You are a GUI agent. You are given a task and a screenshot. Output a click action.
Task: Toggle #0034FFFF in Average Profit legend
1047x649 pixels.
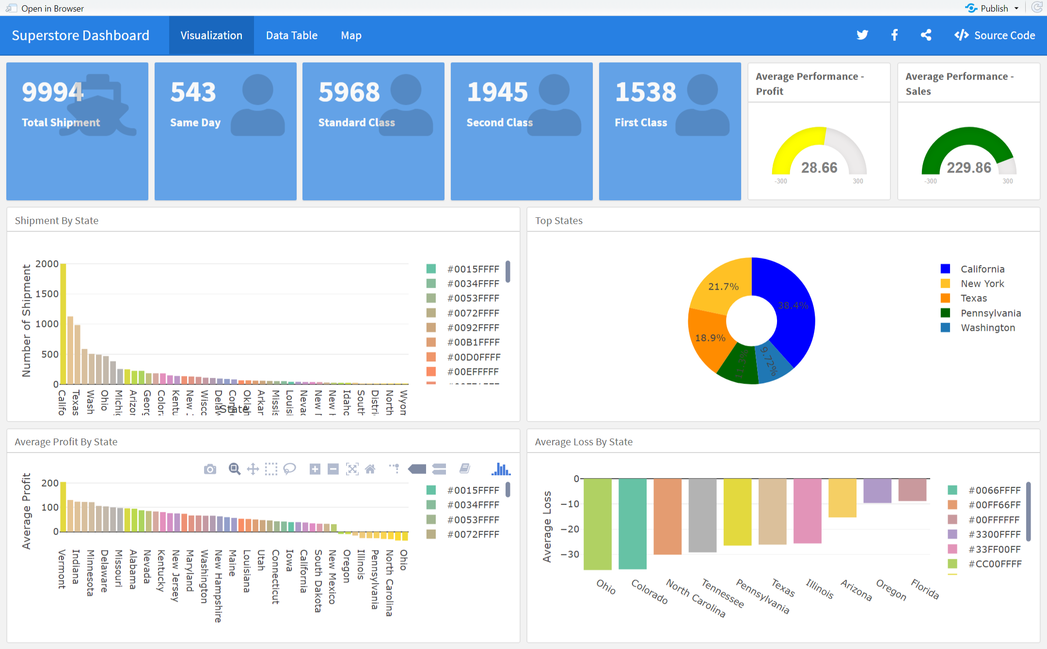(463, 504)
